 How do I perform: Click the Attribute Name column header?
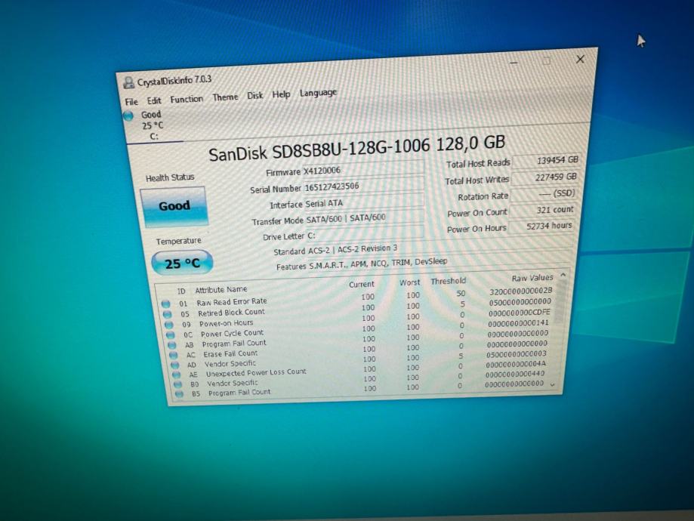coord(221,290)
